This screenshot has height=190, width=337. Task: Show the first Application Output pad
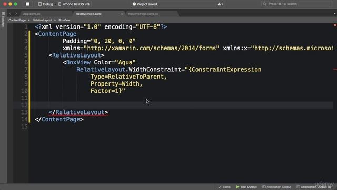click(x=276, y=187)
